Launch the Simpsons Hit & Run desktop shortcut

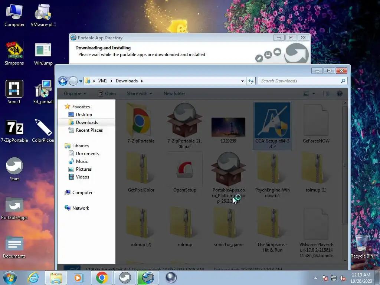14,54
